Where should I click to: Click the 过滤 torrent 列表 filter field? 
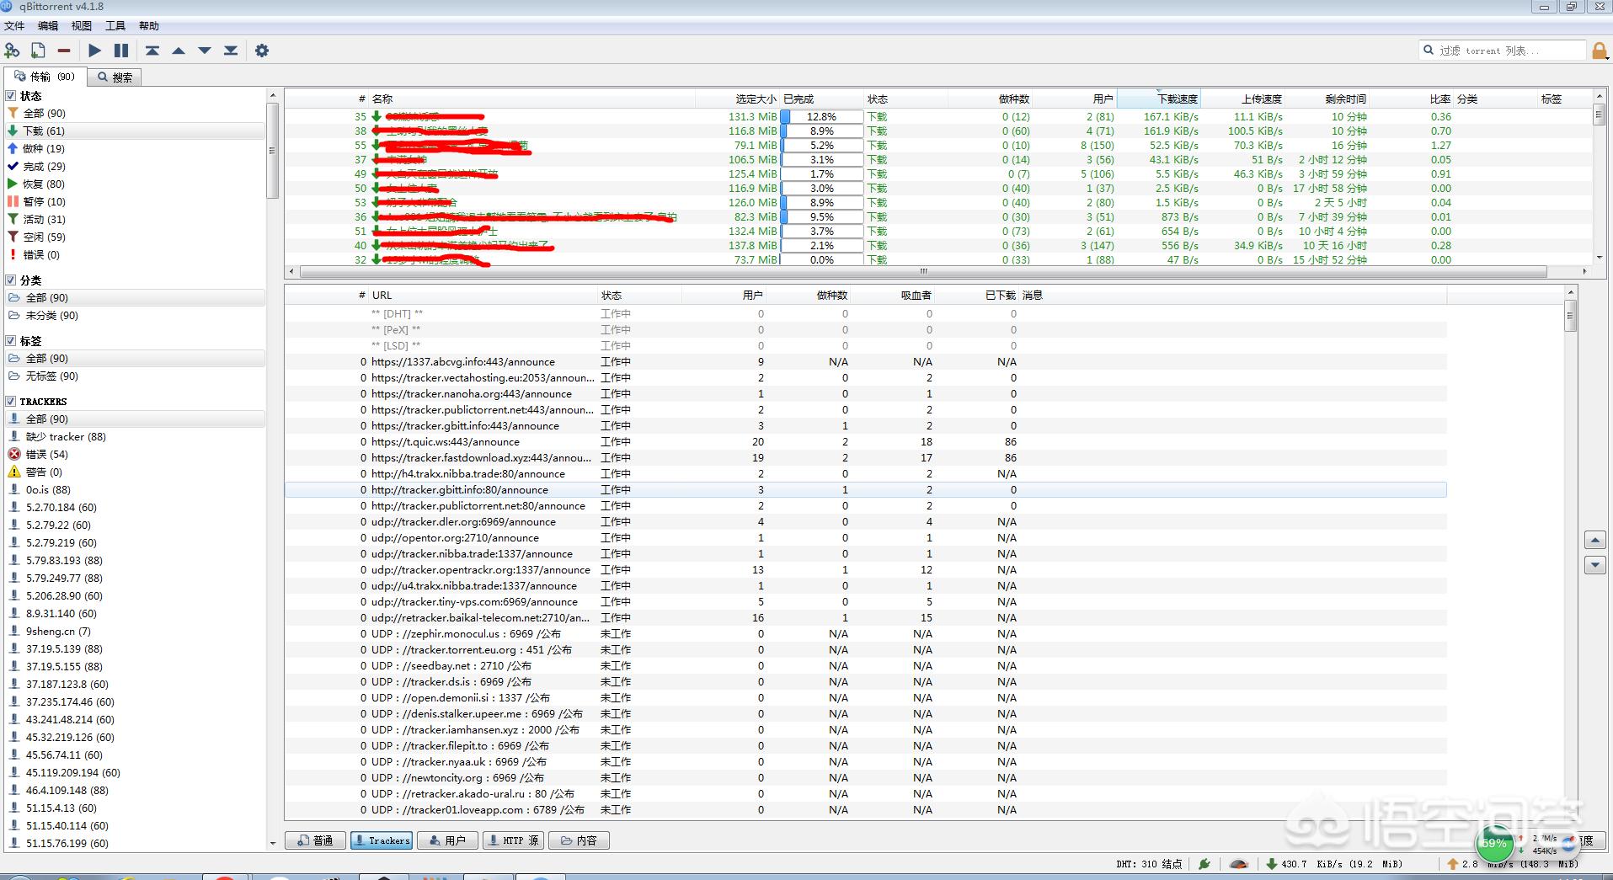tap(1502, 51)
